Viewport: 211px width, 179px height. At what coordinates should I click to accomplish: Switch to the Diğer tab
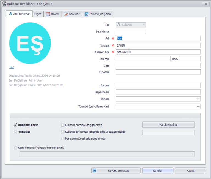[x=38, y=14]
